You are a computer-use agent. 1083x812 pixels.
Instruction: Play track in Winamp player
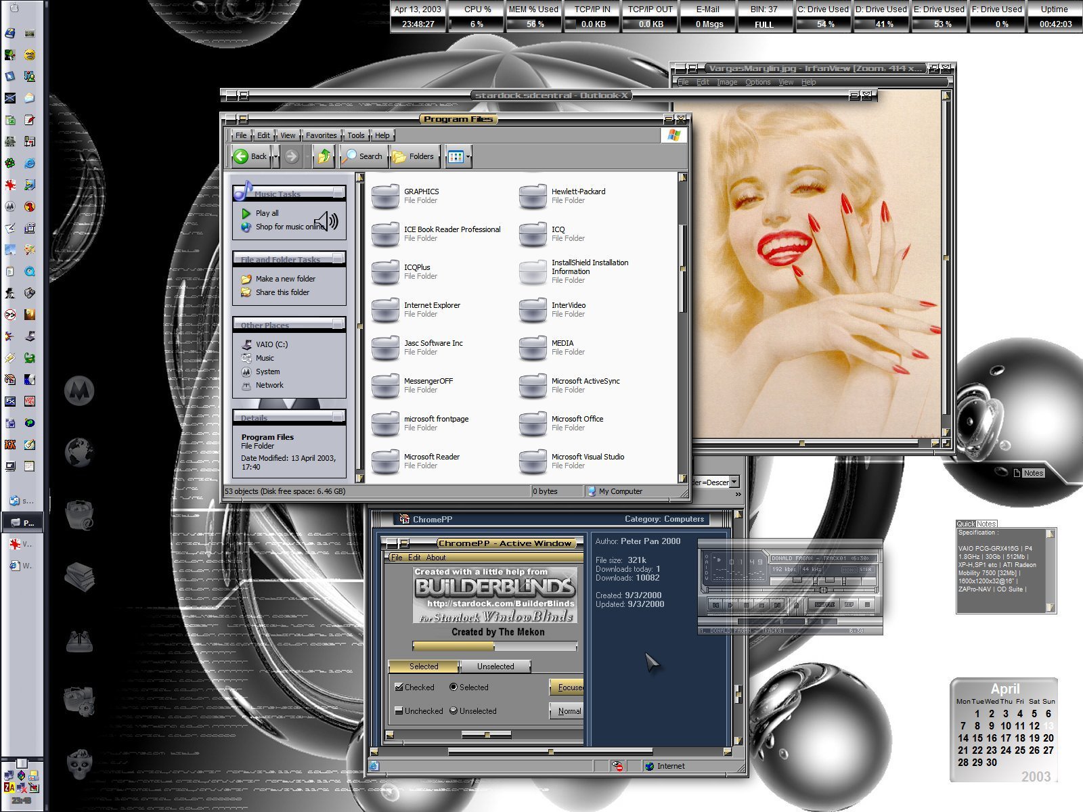730,605
